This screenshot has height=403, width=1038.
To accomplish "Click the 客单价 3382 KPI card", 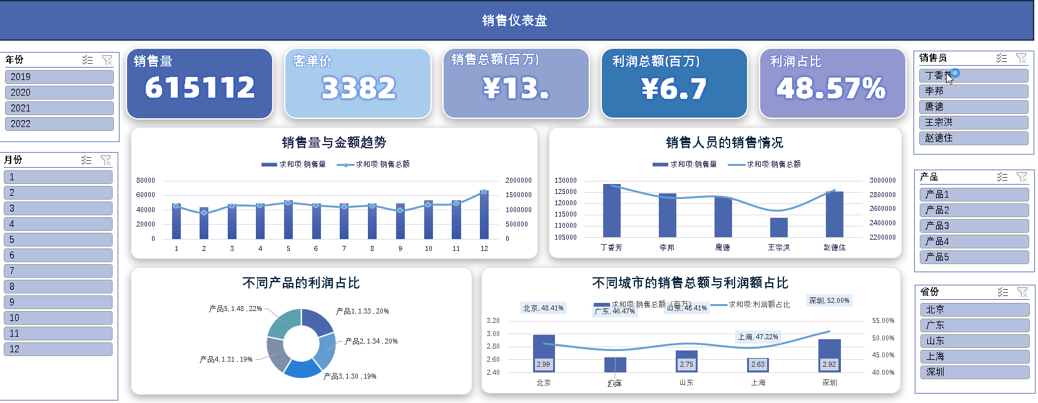I will [358, 83].
